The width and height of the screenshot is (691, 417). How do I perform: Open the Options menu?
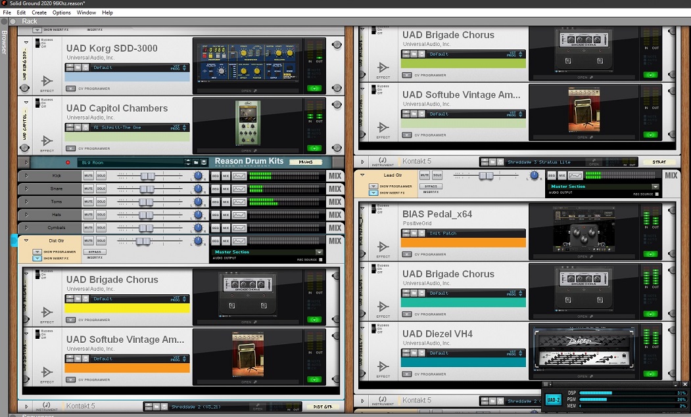61,12
